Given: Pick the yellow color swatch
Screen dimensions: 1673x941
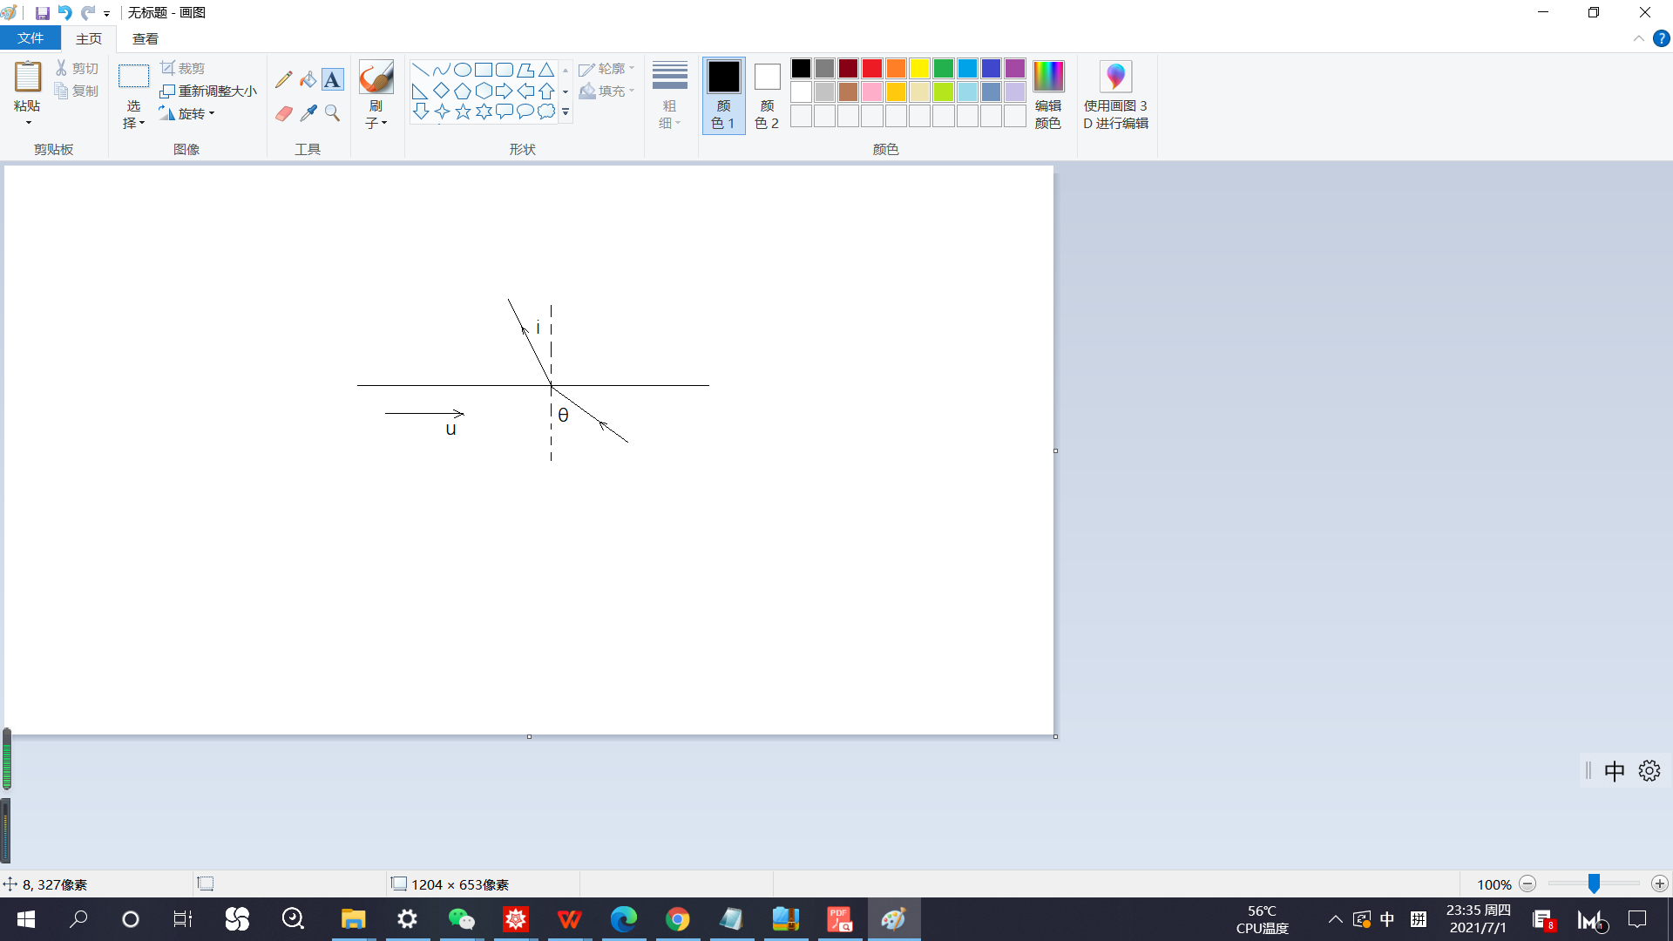Looking at the screenshot, I should (x=919, y=68).
